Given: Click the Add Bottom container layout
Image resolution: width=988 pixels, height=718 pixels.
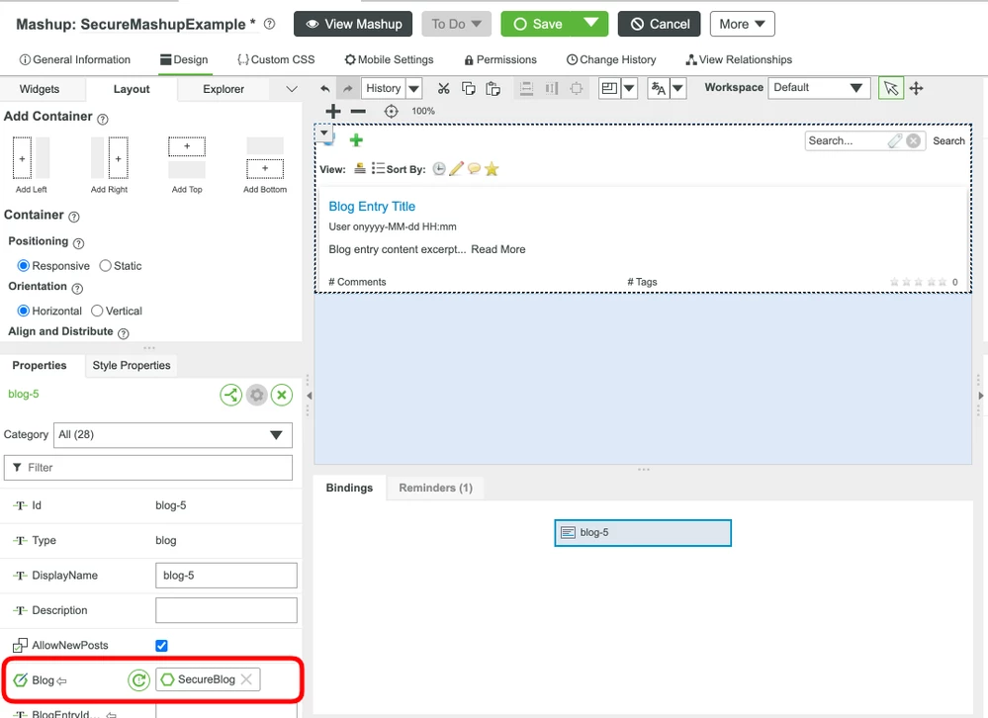Looking at the screenshot, I should point(265,164).
